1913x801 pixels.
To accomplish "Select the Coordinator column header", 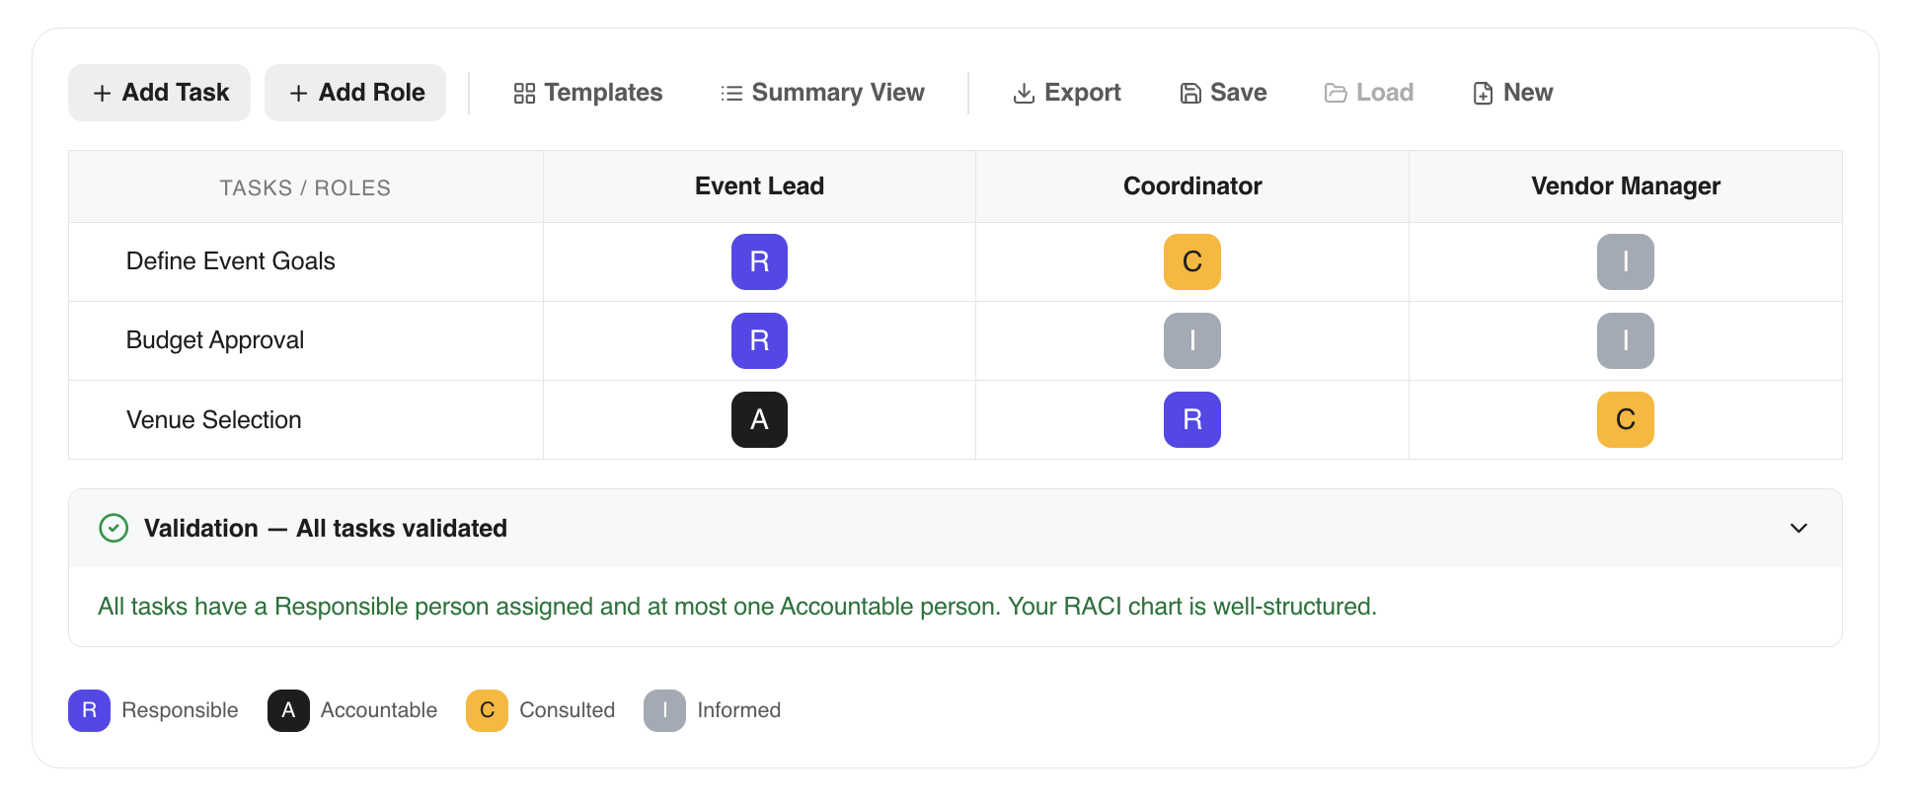I will coord(1191,186).
